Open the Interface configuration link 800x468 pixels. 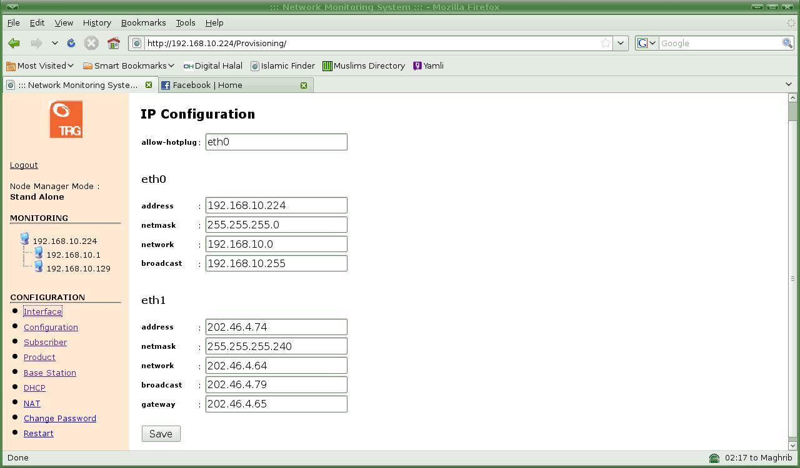pyautogui.click(x=43, y=311)
